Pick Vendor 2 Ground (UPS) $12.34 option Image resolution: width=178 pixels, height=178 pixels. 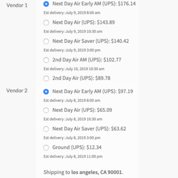point(46,148)
